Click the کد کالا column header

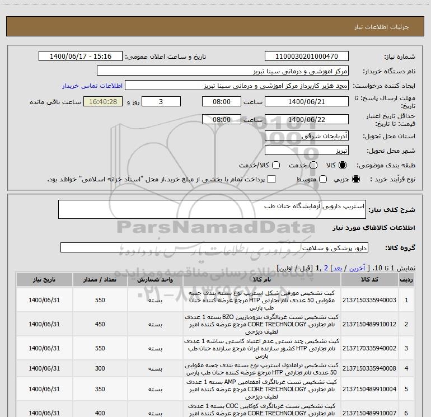pos(369,279)
